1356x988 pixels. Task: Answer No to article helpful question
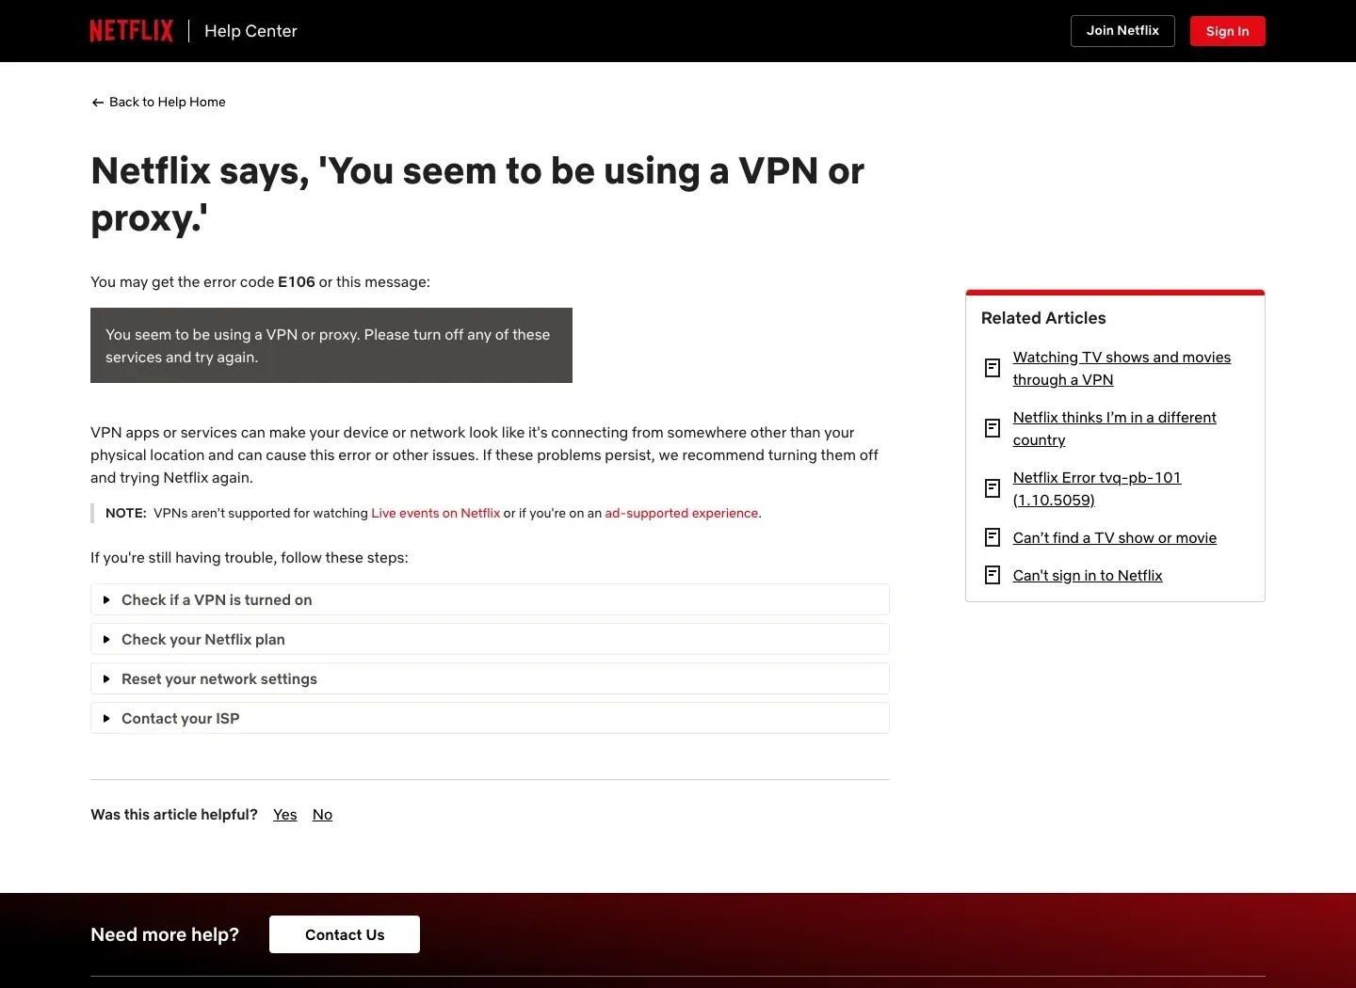[322, 815]
